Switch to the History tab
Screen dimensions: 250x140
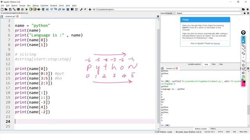point(213,129)
